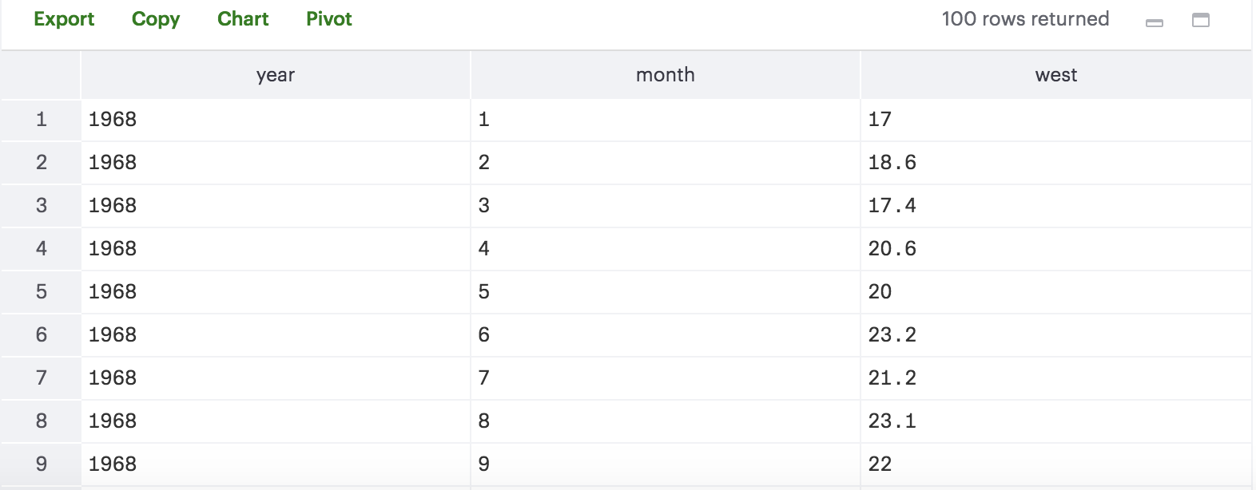Open the Pivot view

(329, 19)
